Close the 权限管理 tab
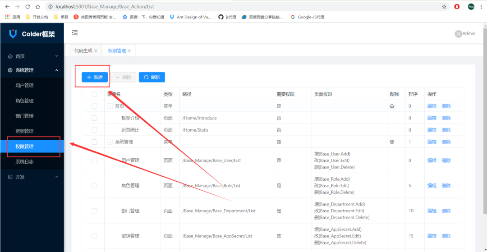Image resolution: width=487 pixels, height=252 pixels. click(129, 51)
